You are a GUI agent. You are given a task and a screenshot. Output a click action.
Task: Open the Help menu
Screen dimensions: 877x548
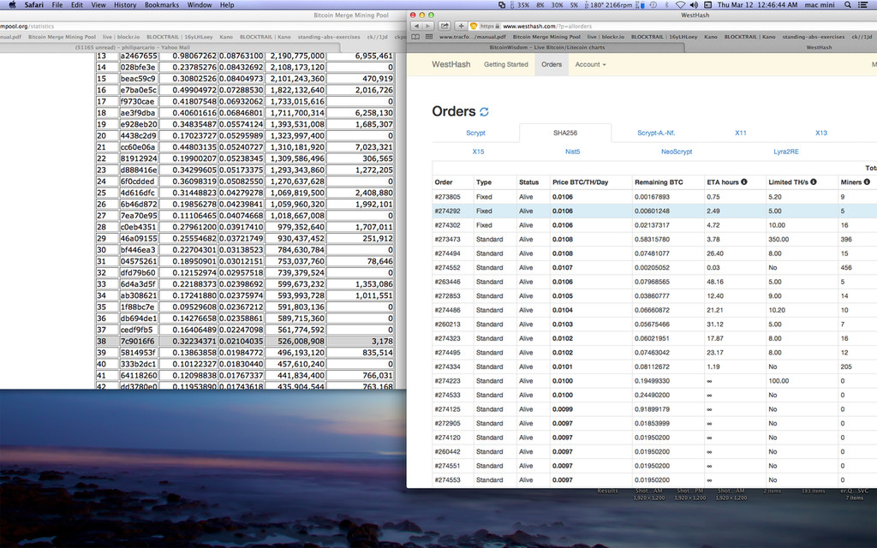pyautogui.click(x=226, y=5)
